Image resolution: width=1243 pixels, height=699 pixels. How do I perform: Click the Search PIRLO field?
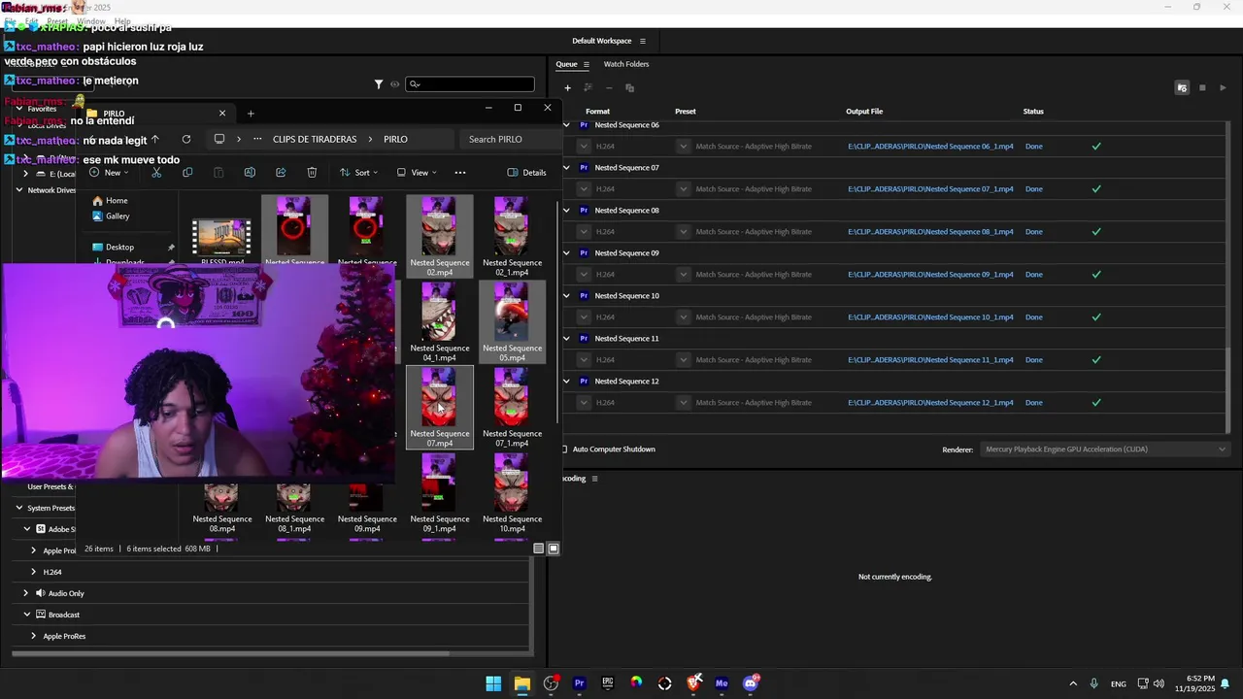(509, 139)
